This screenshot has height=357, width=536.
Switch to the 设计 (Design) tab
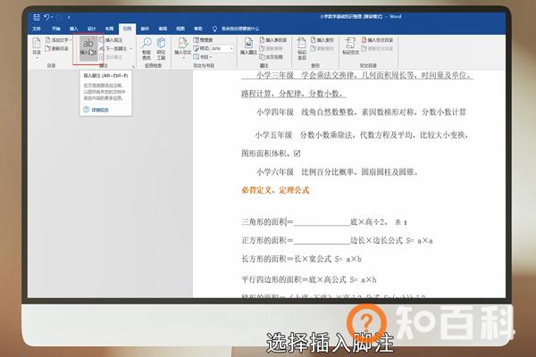[91, 29]
